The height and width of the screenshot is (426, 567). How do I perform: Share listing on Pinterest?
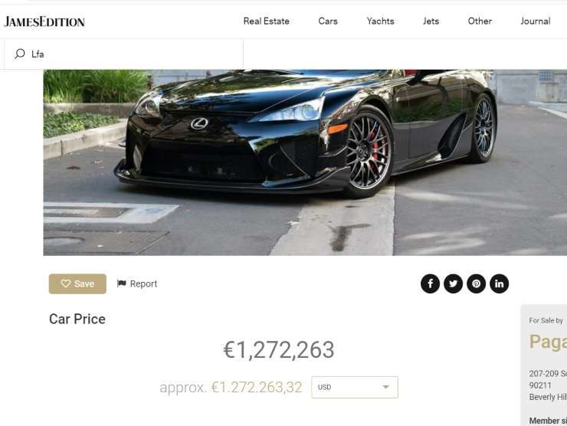pos(477,283)
